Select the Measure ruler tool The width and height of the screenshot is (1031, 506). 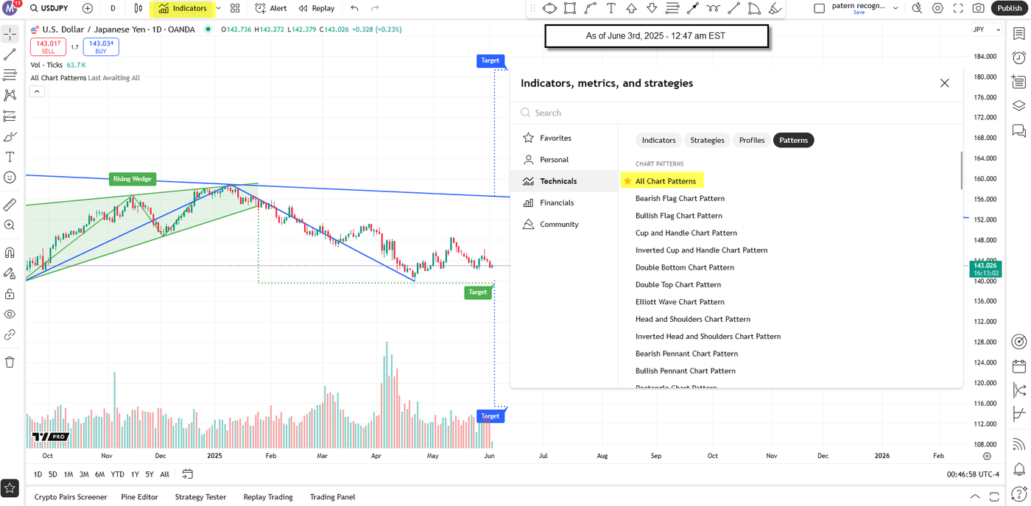pyautogui.click(x=10, y=204)
